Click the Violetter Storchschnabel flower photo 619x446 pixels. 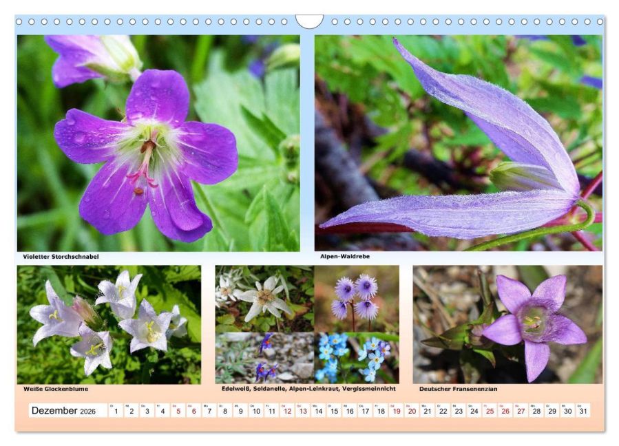click(158, 143)
